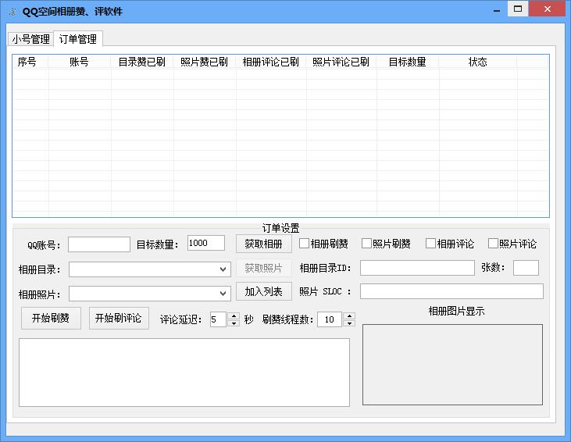Close the application window
This screenshot has height=442, width=571.
548,9
